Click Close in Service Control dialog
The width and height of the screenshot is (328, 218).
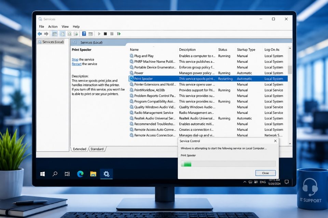pyautogui.click(x=265, y=173)
